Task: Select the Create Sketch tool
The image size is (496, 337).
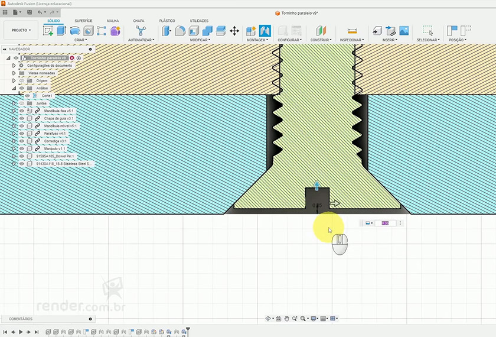Action: (x=48, y=31)
